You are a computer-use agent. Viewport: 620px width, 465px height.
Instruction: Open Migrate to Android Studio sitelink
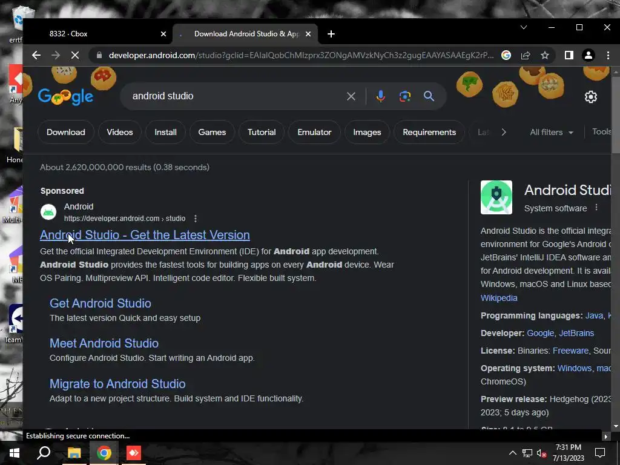pos(117,384)
